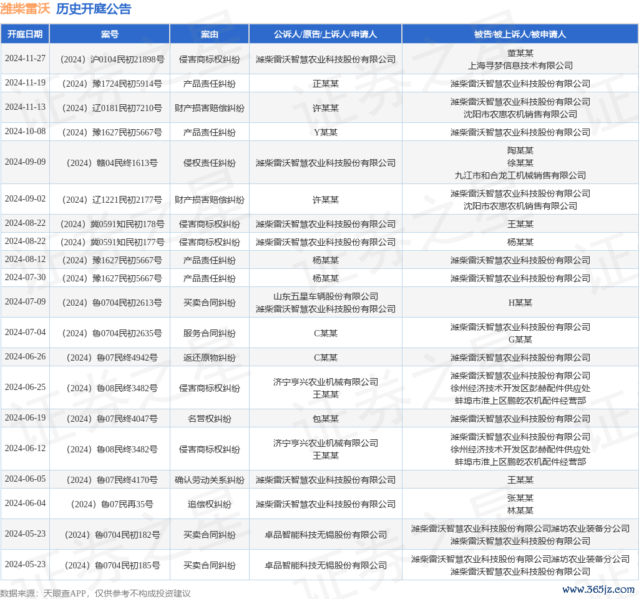The width and height of the screenshot is (639, 599).
Task: Select the date 2024-06-19
Action: tap(25, 417)
